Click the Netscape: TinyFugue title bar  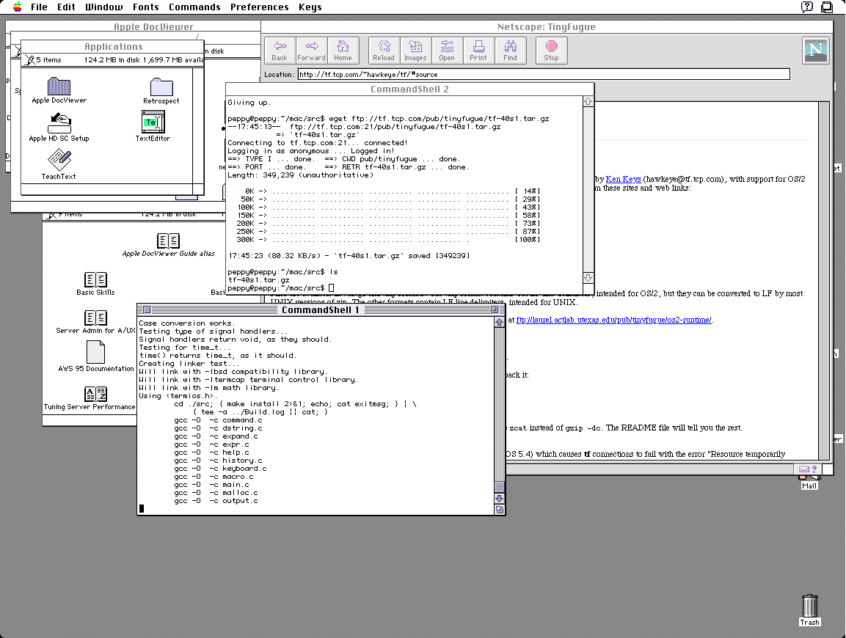[547, 27]
